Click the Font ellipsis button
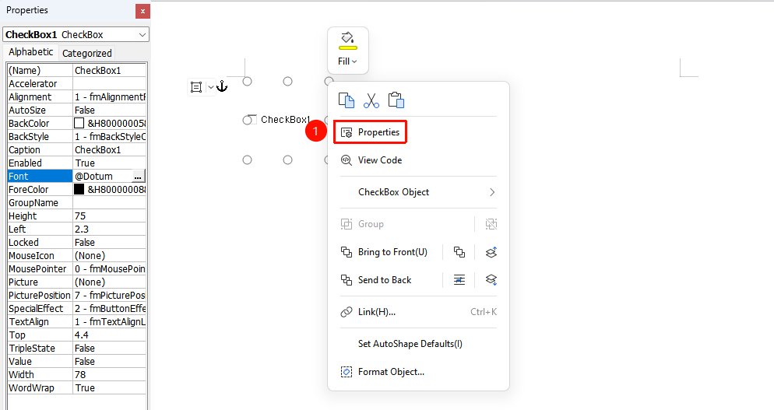774x410 pixels. [138, 176]
